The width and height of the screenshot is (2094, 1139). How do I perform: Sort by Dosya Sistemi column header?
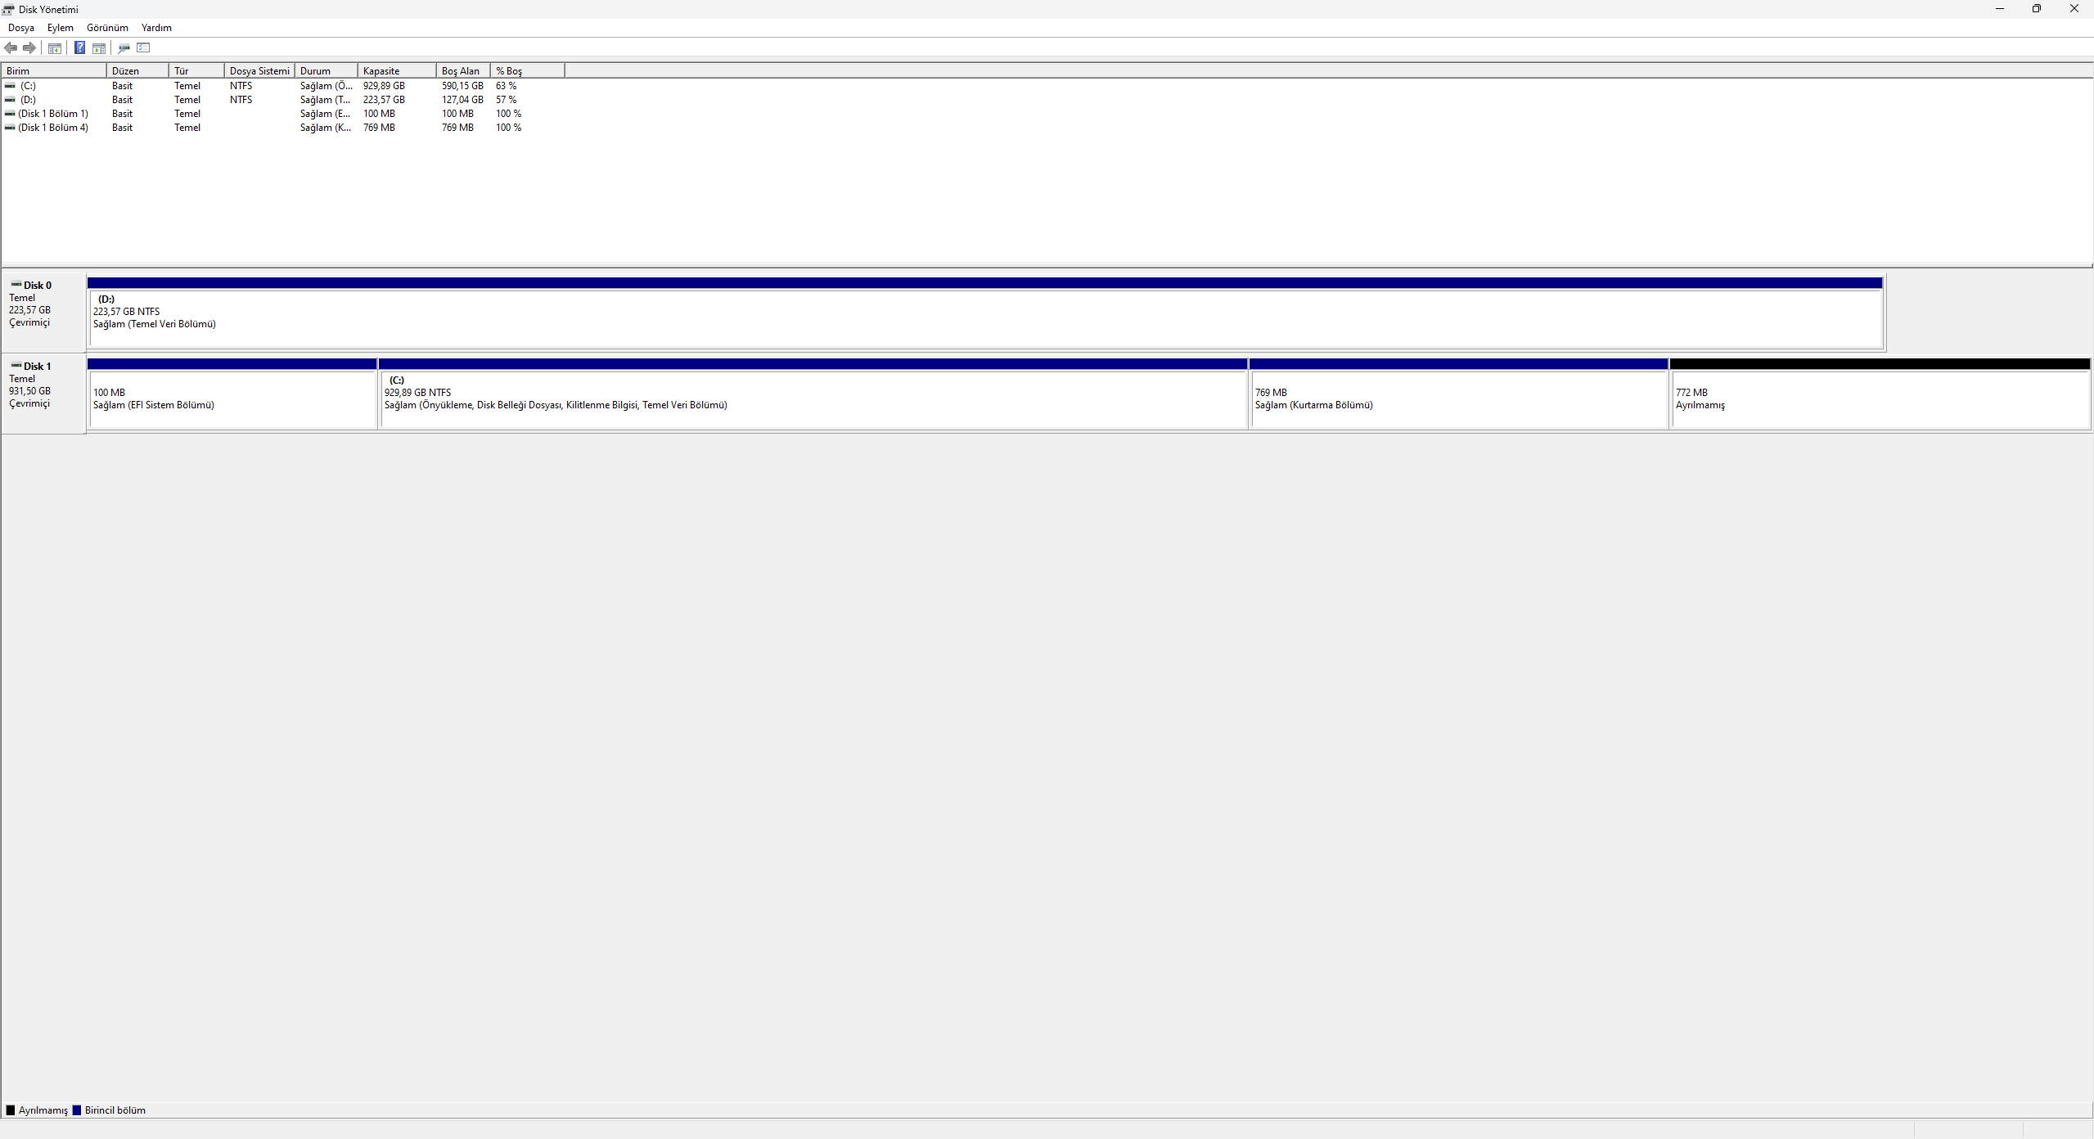point(259,71)
